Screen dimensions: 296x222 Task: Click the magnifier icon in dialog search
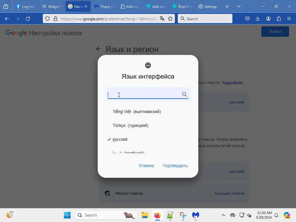184,94
